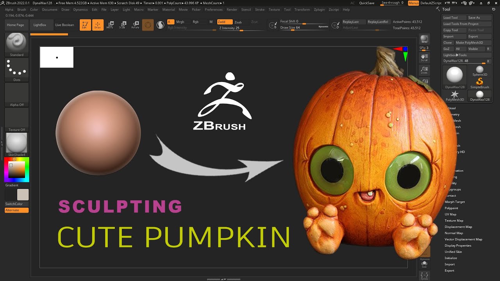
Task: Open the Dots stroke selector
Action: tap(16, 70)
